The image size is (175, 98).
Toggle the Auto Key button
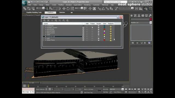click(106, 89)
